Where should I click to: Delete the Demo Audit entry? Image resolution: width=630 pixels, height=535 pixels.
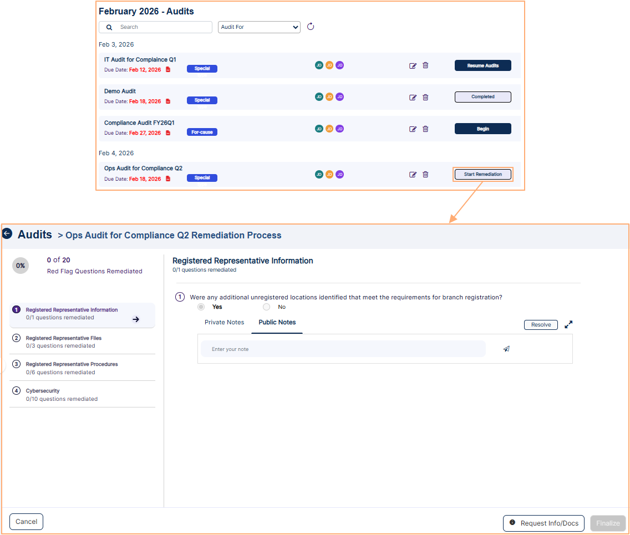[x=425, y=97]
